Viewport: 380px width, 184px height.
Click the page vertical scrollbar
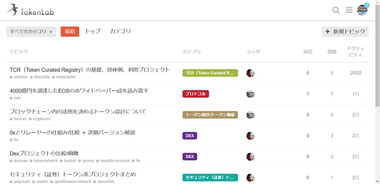(x=378, y=92)
